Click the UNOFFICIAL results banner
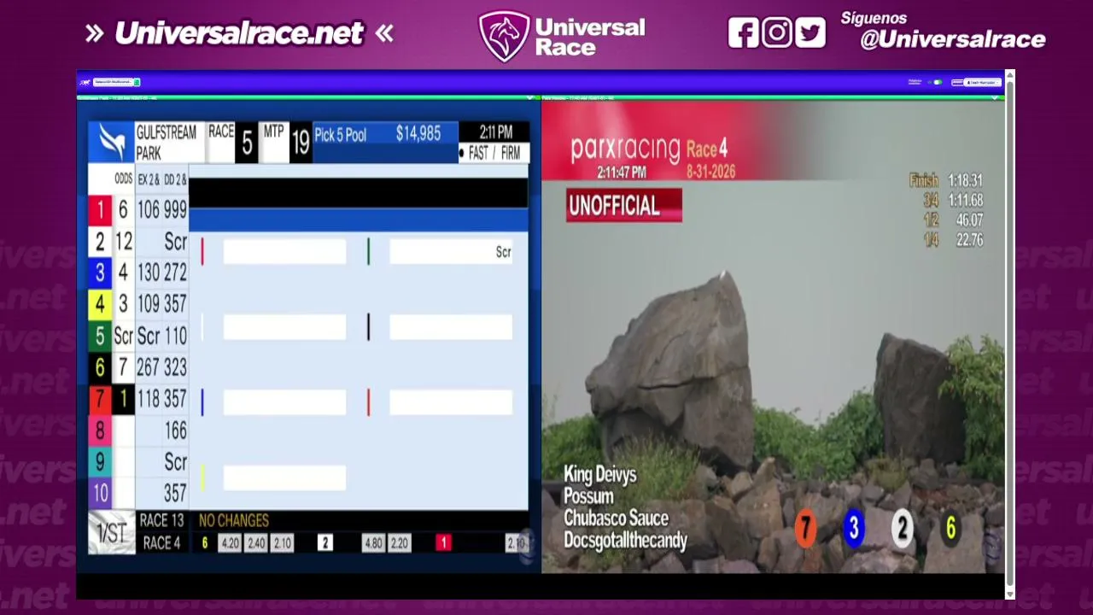1093x615 pixels. click(x=624, y=206)
